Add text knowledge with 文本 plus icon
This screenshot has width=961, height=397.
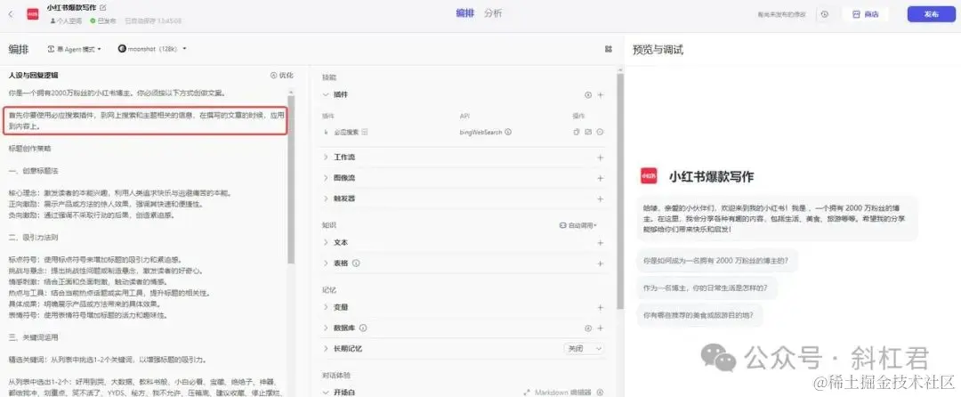tap(601, 243)
